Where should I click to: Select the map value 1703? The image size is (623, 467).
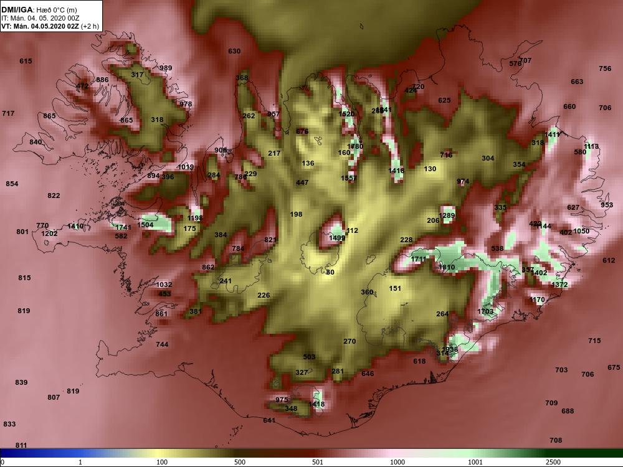[485, 311]
